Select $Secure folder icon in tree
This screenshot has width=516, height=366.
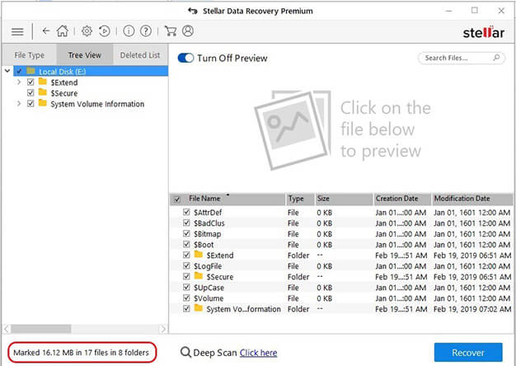[43, 92]
